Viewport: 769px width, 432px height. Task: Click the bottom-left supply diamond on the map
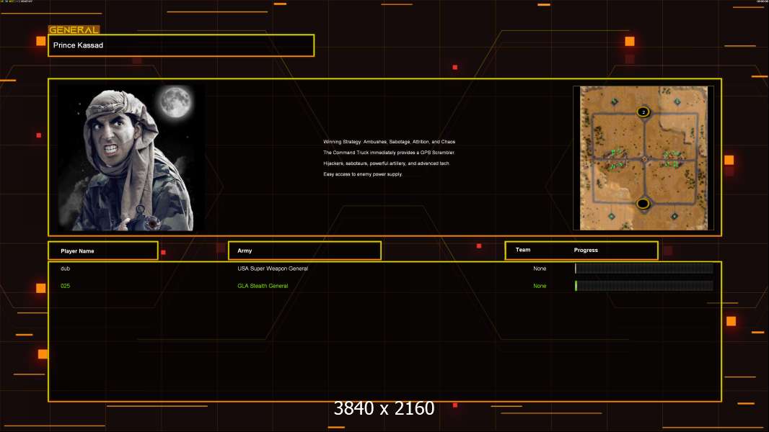pos(612,215)
